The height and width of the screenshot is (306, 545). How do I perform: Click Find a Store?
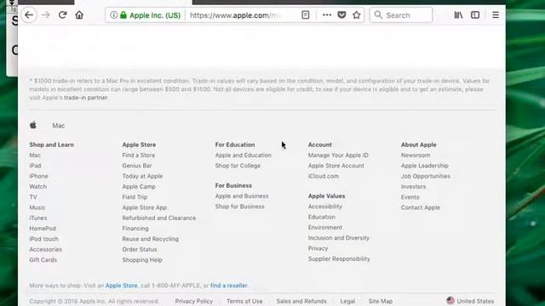point(138,155)
